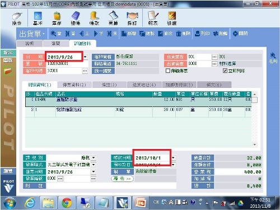Click order number field showing 1020926001
This screenshot has width=280, height=210.
pyautogui.click(x=67, y=64)
